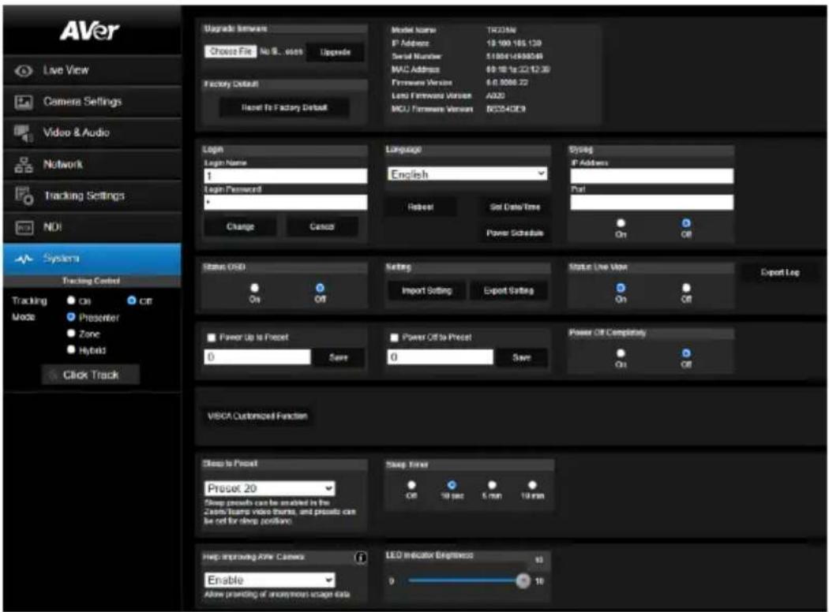The width and height of the screenshot is (829, 612).
Task: Click the Click Track button
Action: coord(91,375)
